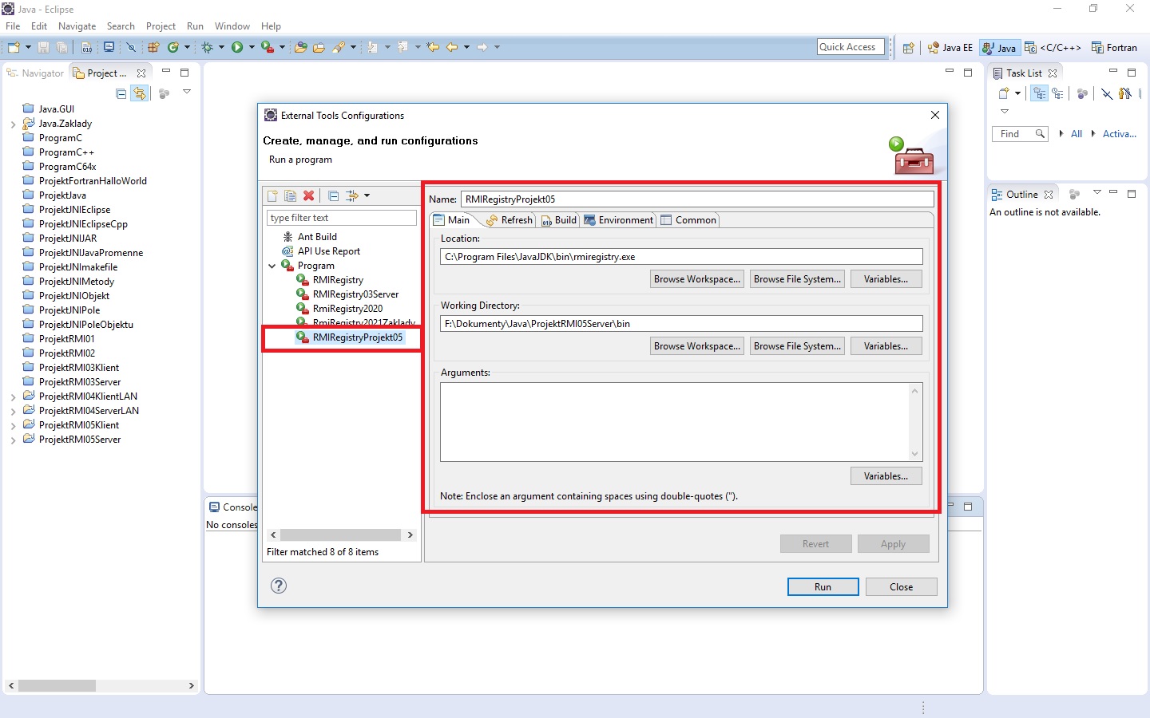The image size is (1150, 718).
Task: Click the Open Type icon in toolbar
Action: click(x=301, y=47)
